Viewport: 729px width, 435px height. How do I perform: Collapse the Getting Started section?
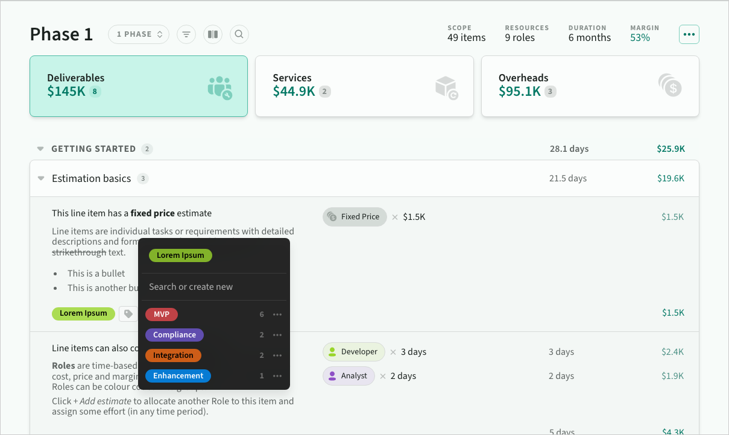click(40, 149)
